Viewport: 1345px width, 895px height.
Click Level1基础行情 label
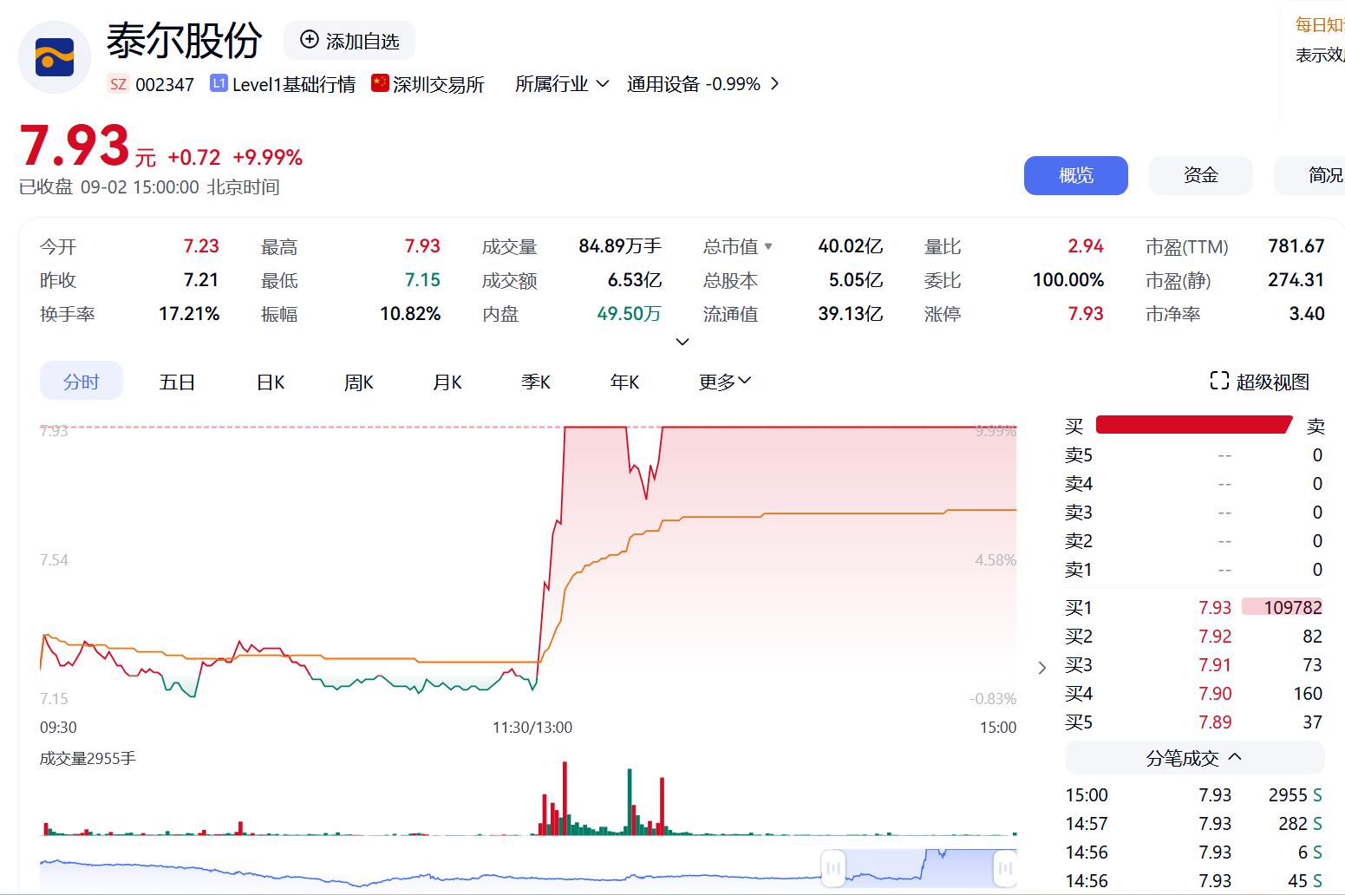(x=294, y=84)
